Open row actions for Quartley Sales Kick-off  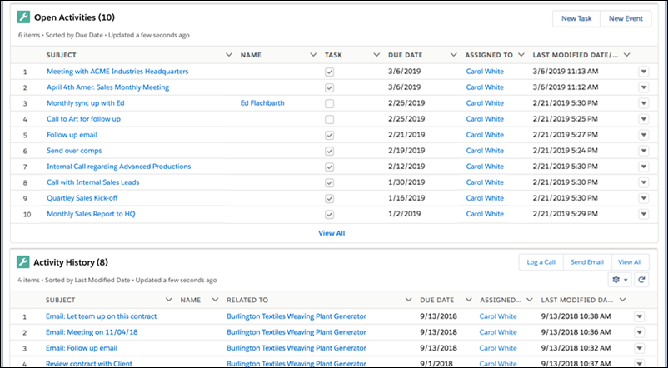coord(644,198)
